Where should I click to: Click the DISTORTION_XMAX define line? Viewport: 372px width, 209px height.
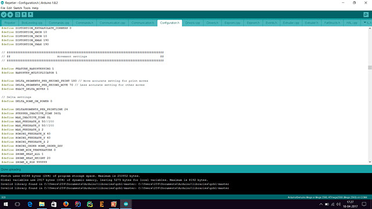25,40
